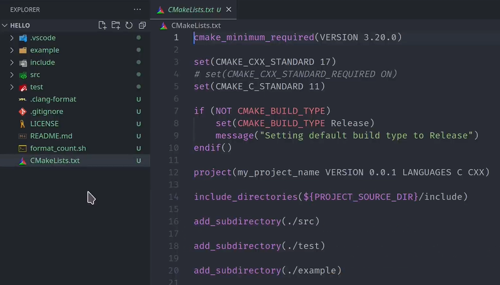This screenshot has width=500, height=285.
Task: Collapse the HELLO workspace section
Action: pos(5,25)
